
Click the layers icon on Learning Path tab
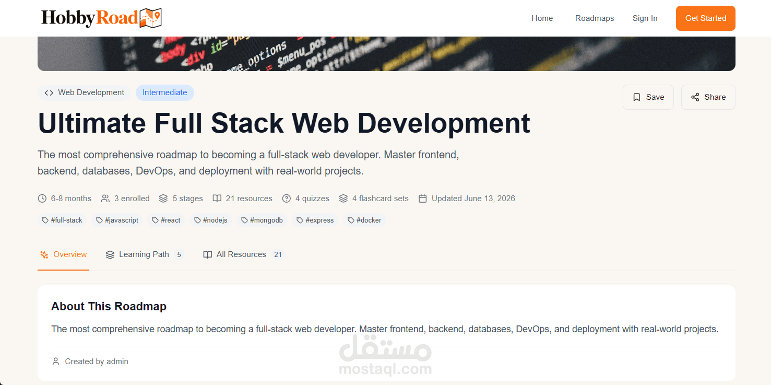pos(110,254)
